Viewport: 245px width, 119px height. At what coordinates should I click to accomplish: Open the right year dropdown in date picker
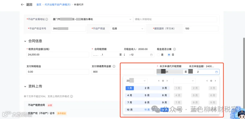click(x=184, y=81)
